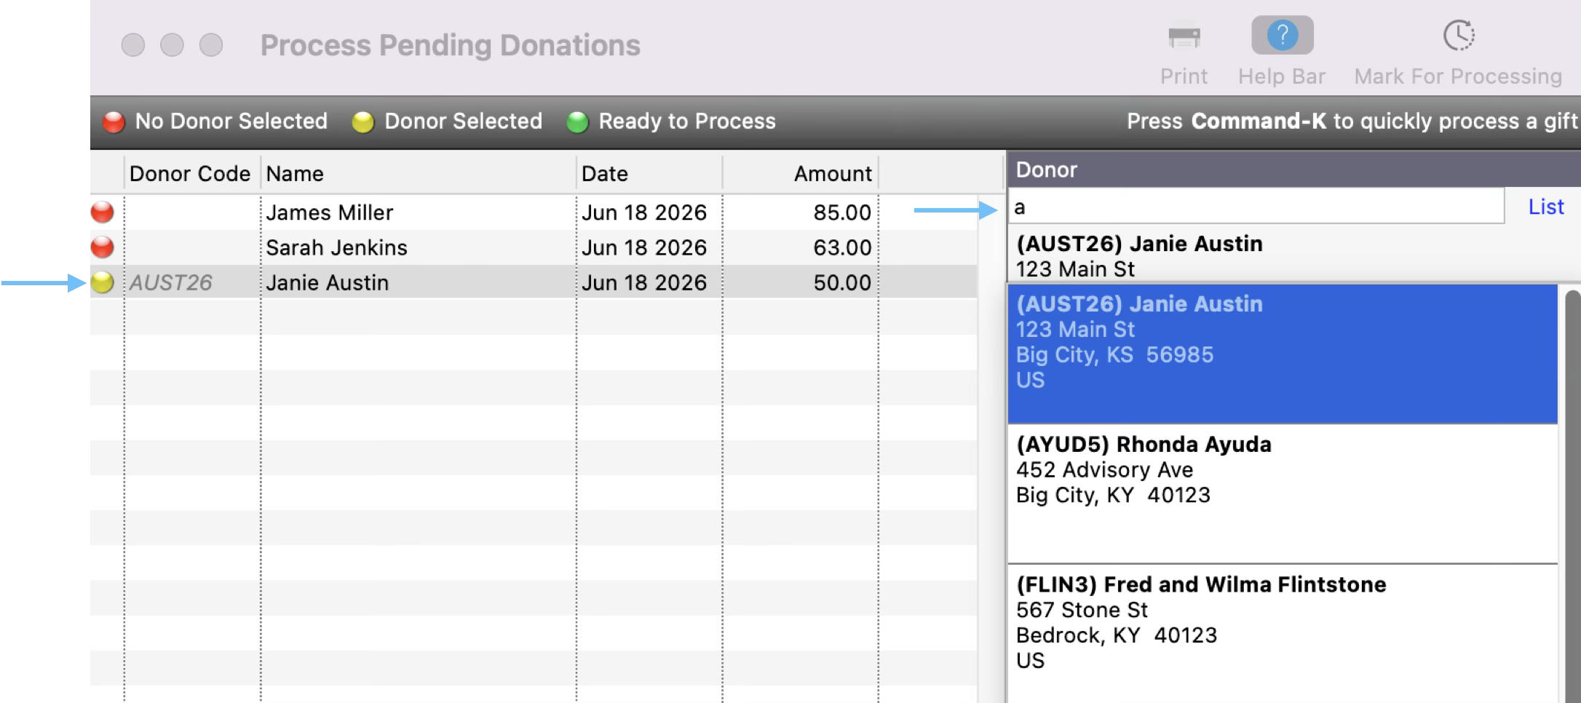Click red status ball for Sarah Jenkins
1581x703 pixels.
tap(103, 247)
